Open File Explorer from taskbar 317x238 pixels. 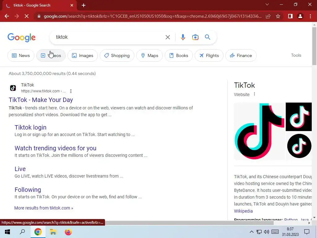pos(53,232)
